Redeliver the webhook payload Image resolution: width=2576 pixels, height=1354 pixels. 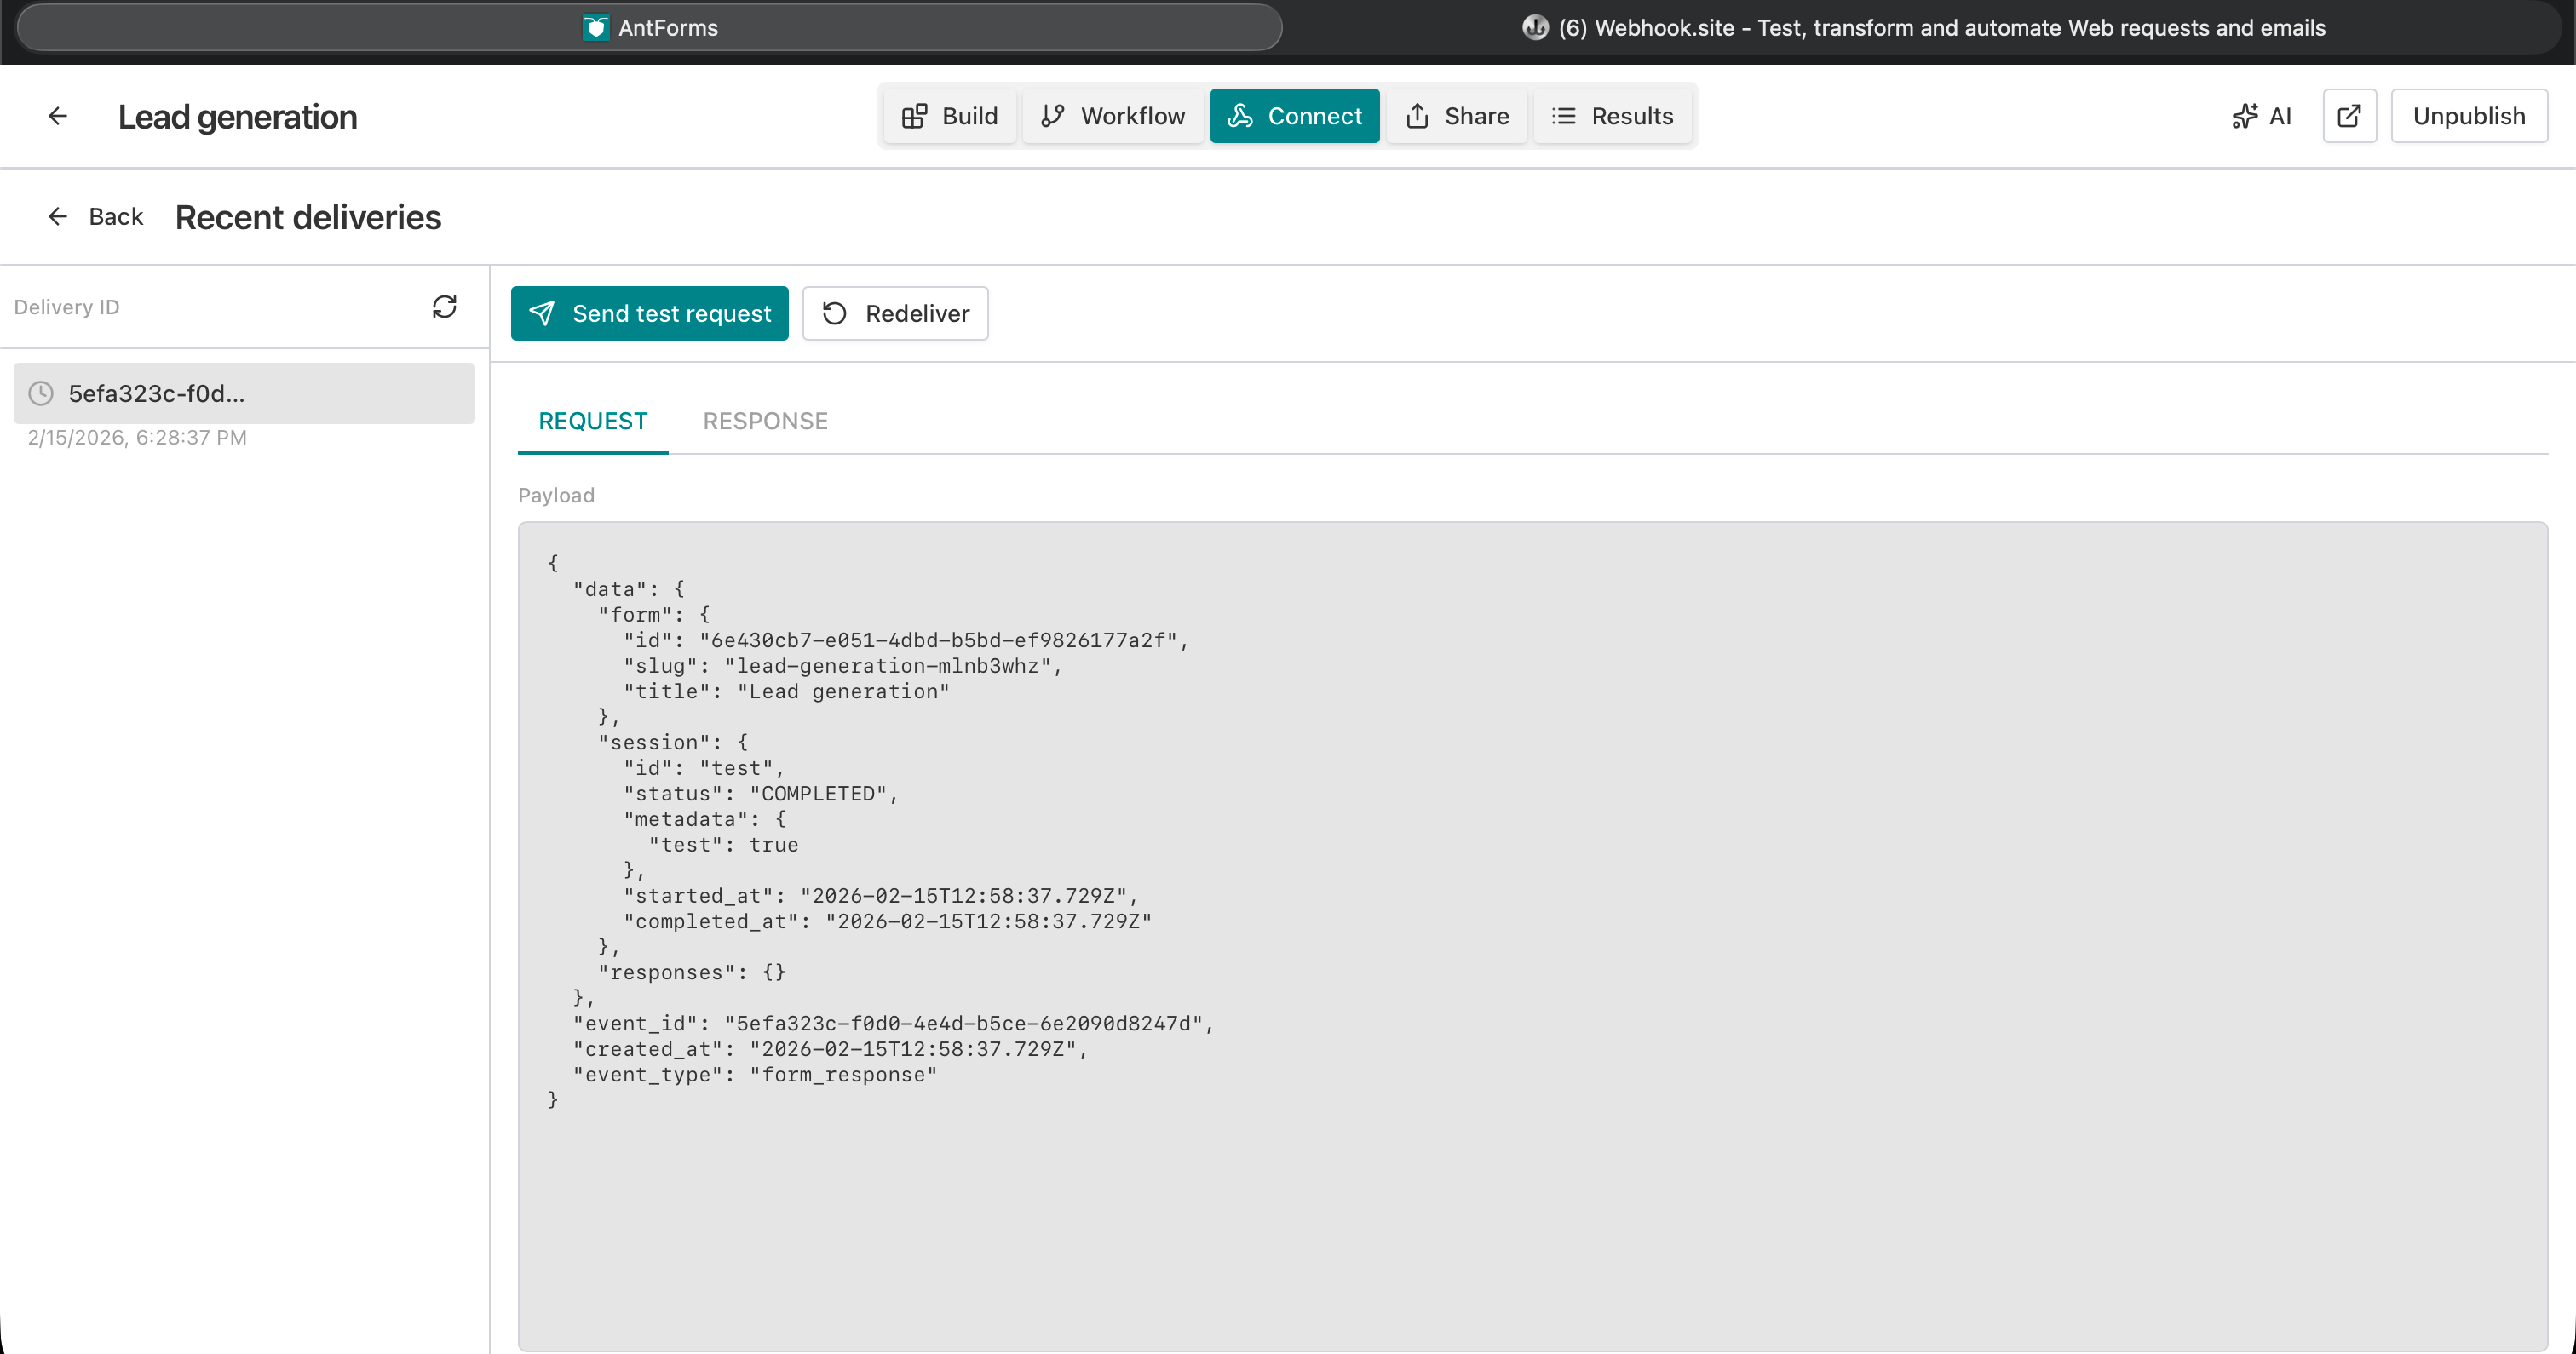894,313
